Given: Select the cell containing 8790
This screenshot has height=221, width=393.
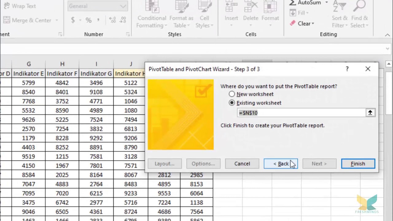Looking at the screenshot, I should [131, 147].
